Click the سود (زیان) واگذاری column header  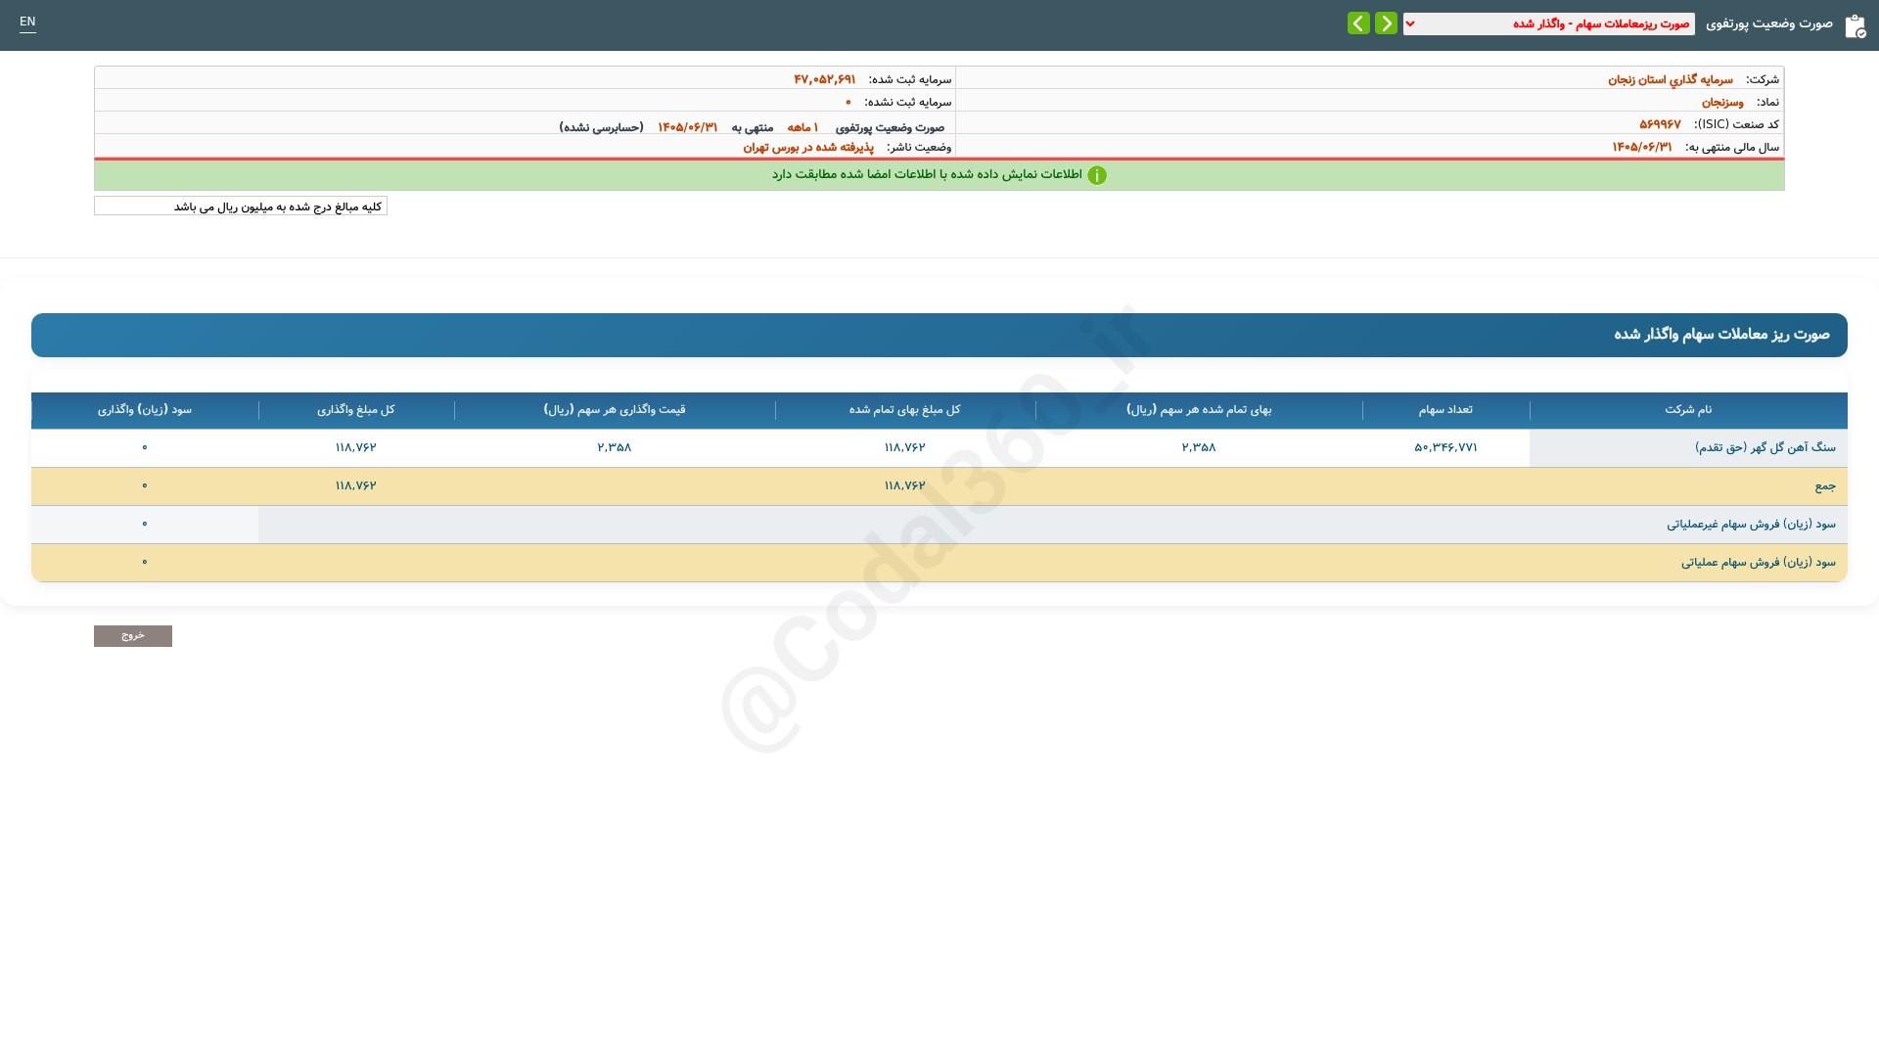pos(145,410)
